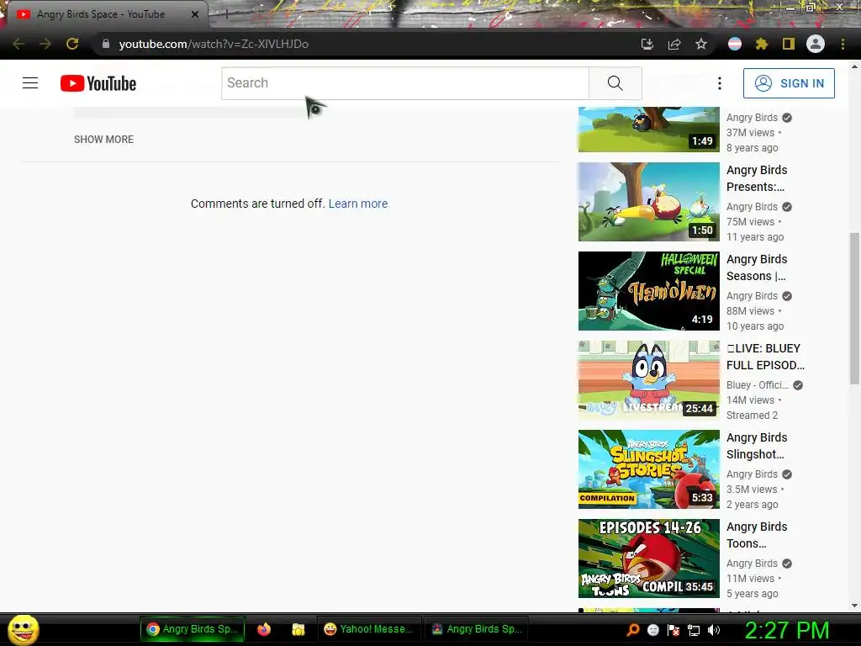Click the 2:27 PM clock
The width and height of the screenshot is (861, 646).
coord(786,630)
